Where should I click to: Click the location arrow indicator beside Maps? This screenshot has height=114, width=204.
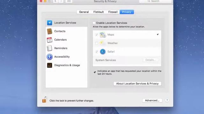[x=158, y=35]
